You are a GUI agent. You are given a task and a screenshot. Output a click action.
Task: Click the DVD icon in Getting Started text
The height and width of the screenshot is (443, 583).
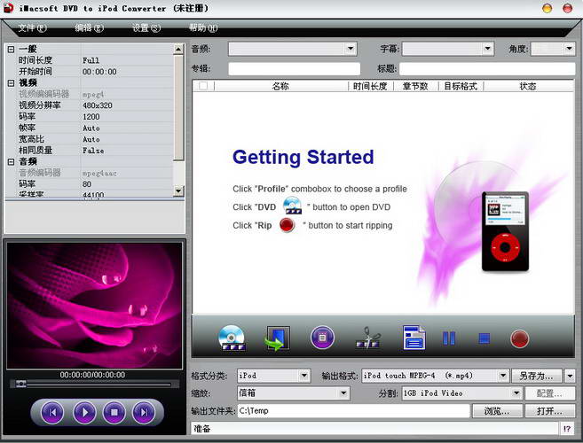(292, 206)
